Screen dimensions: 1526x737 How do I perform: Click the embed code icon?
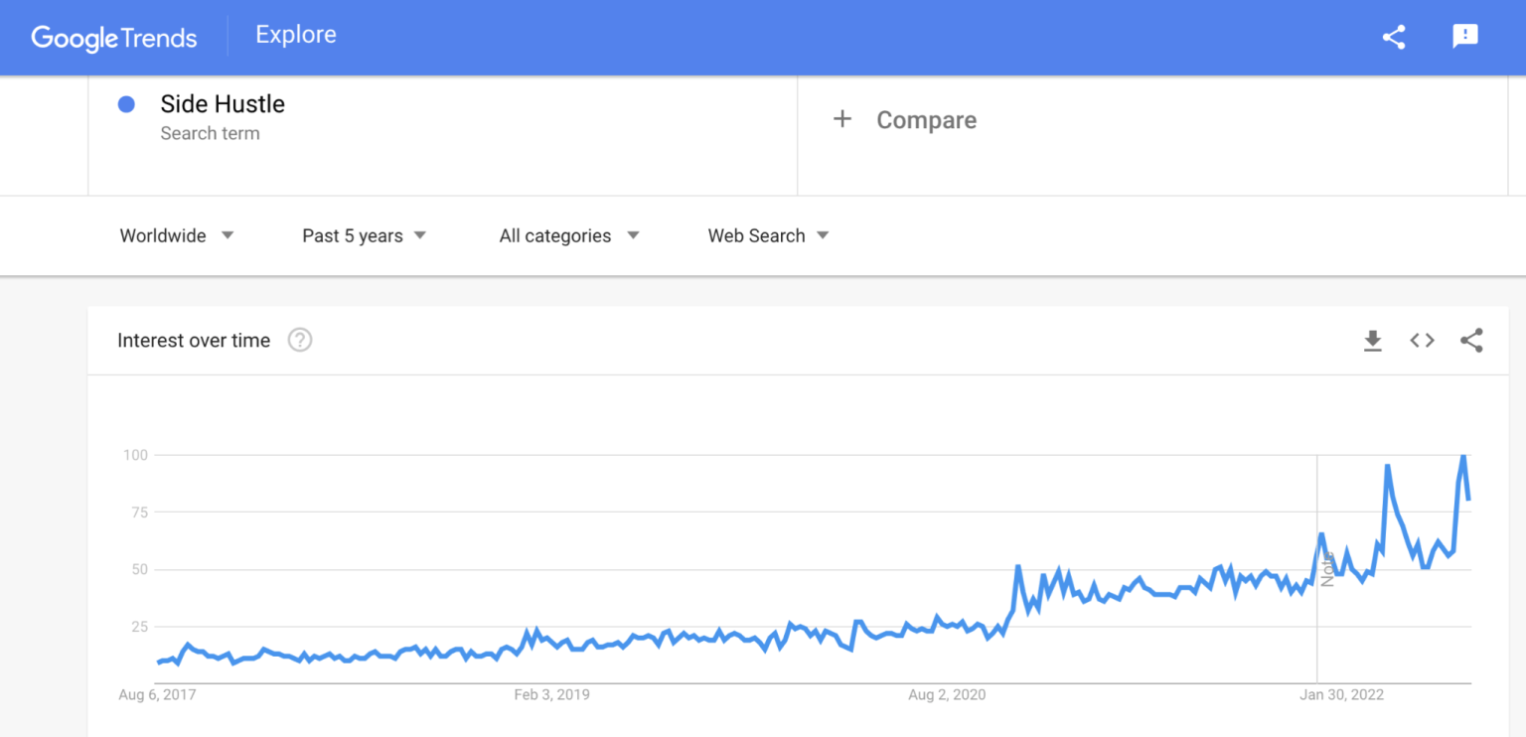pos(1422,341)
